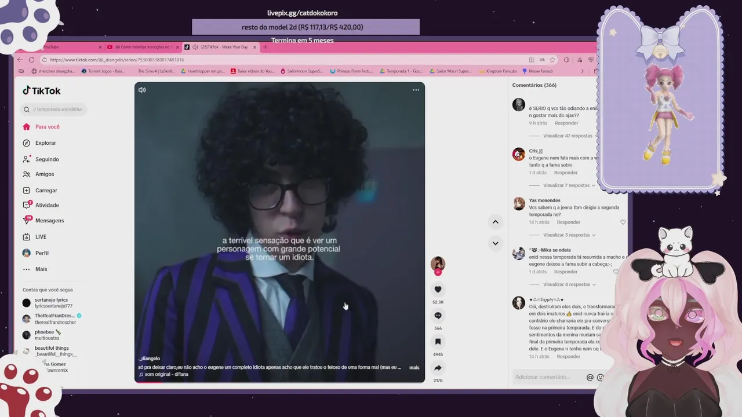This screenshot has width=742, height=417.
Task: Click the TikTok logo
Action: pos(42,91)
